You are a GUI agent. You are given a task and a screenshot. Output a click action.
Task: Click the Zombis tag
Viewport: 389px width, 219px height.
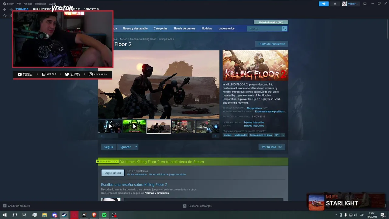point(228,135)
